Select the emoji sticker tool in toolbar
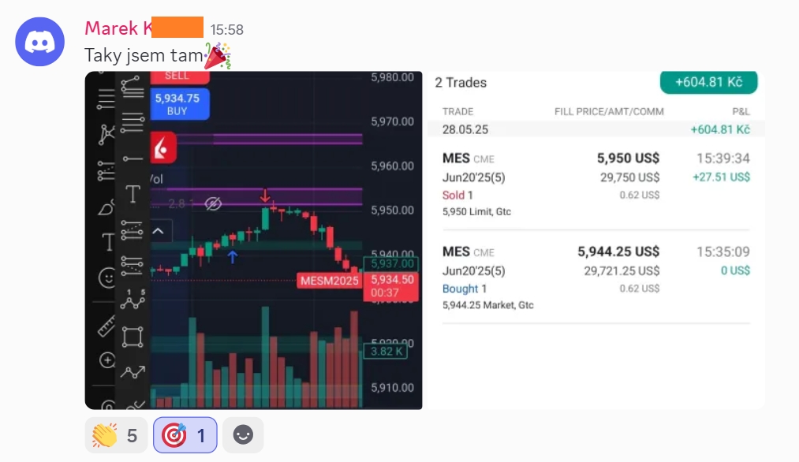This screenshot has width=799, height=462. point(107,278)
